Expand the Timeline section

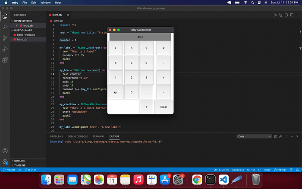tap(28, 165)
